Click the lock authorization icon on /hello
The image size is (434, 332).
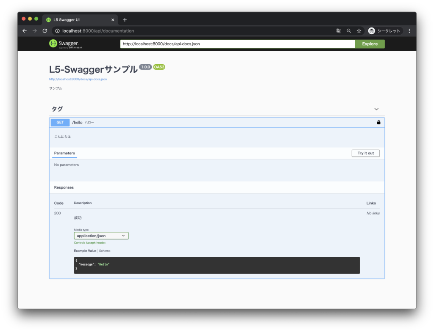coord(378,122)
